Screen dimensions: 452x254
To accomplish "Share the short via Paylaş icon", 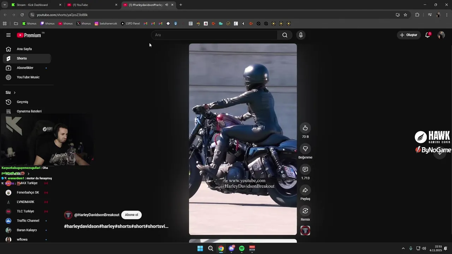I will (x=305, y=190).
